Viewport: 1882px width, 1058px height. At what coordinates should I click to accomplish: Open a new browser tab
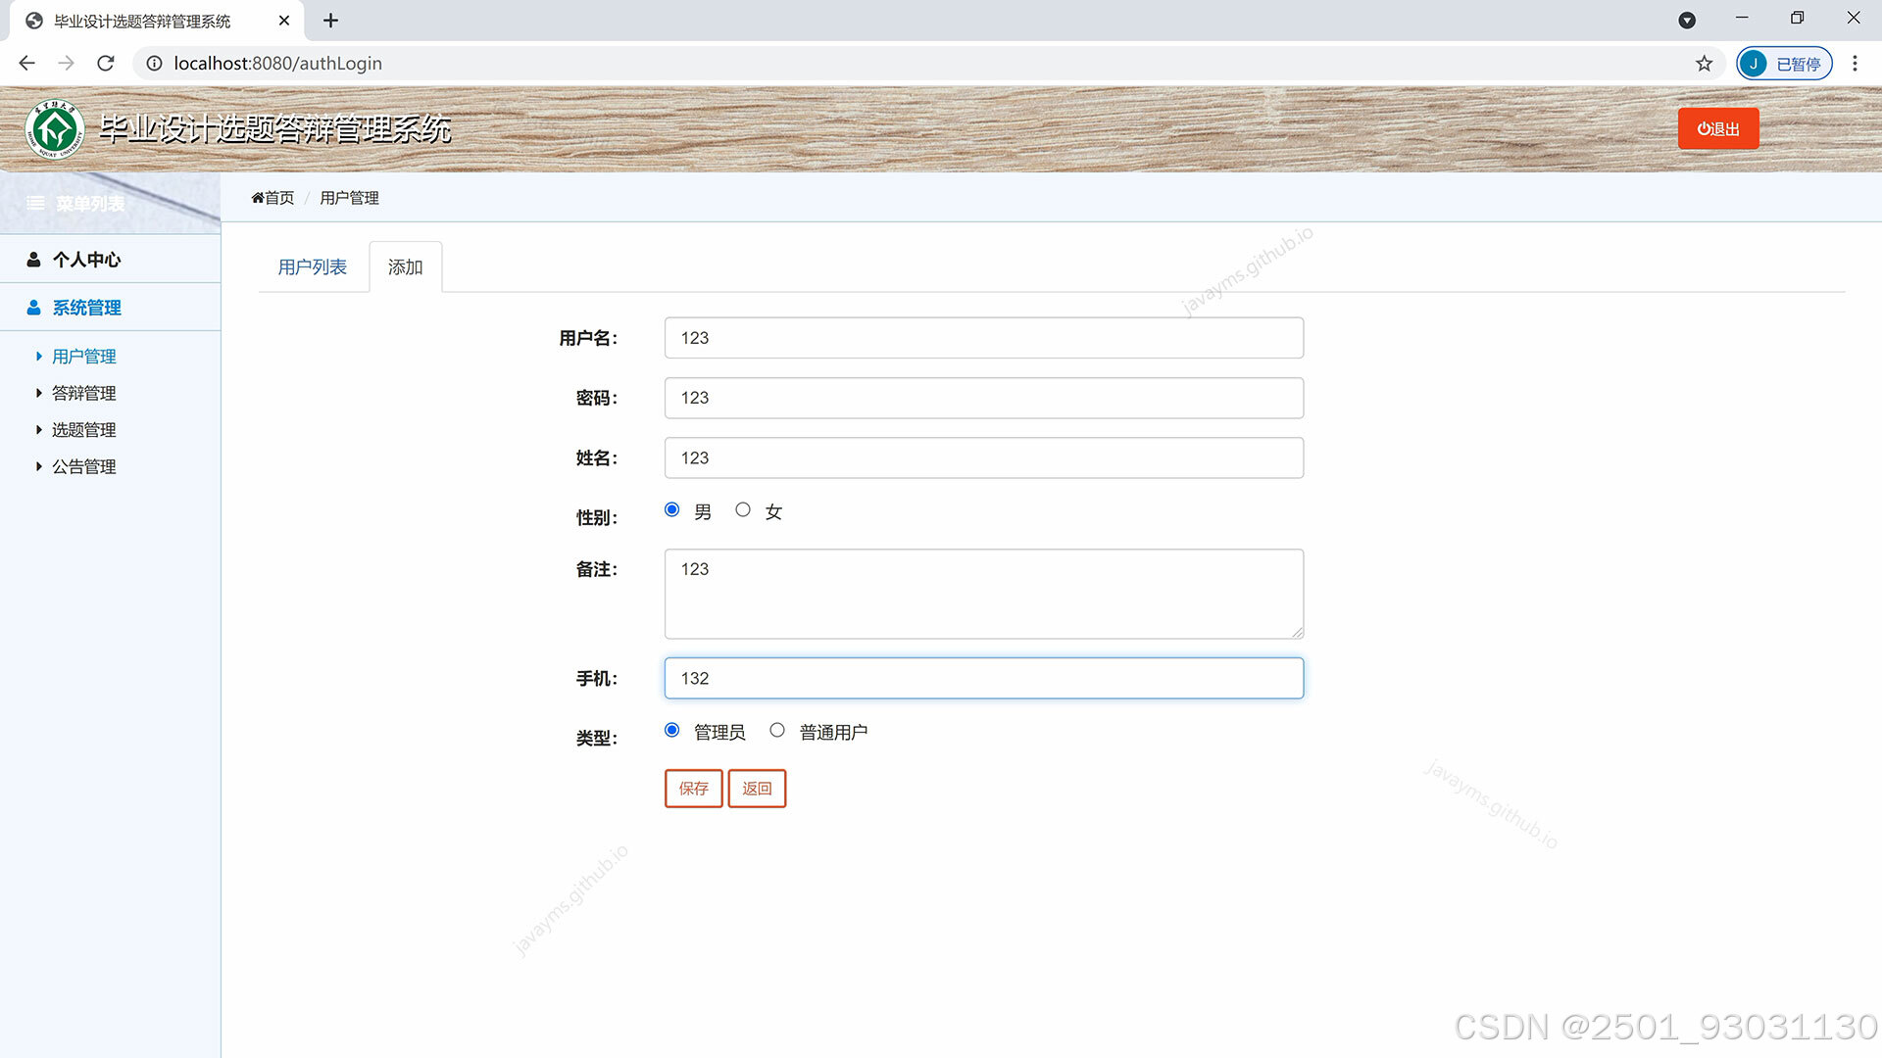[331, 21]
